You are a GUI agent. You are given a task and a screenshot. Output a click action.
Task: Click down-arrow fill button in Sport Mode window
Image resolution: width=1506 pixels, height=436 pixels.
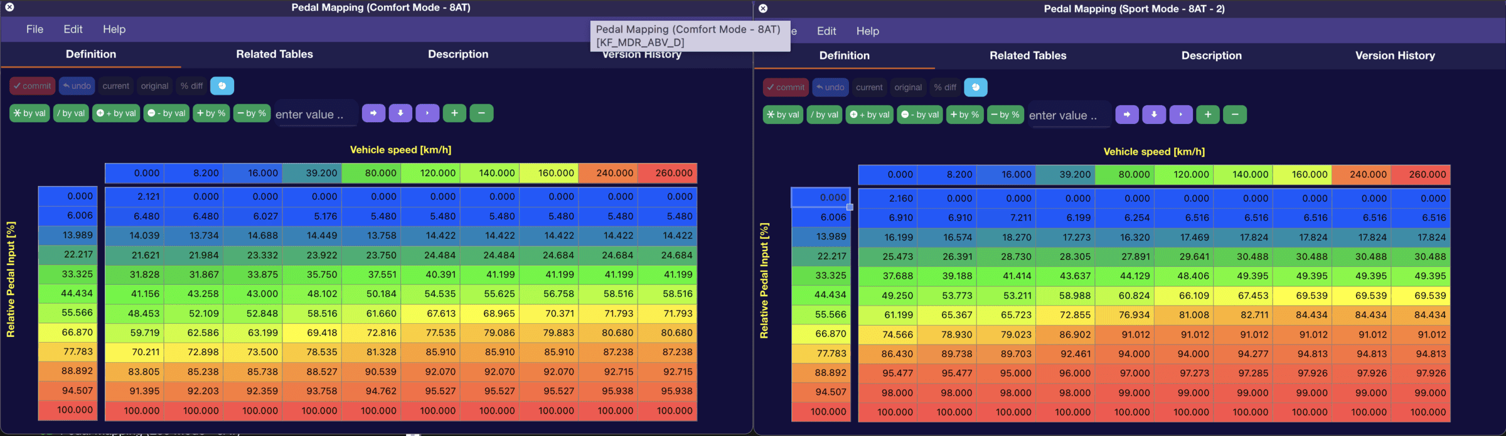[x=1154, y=115]
